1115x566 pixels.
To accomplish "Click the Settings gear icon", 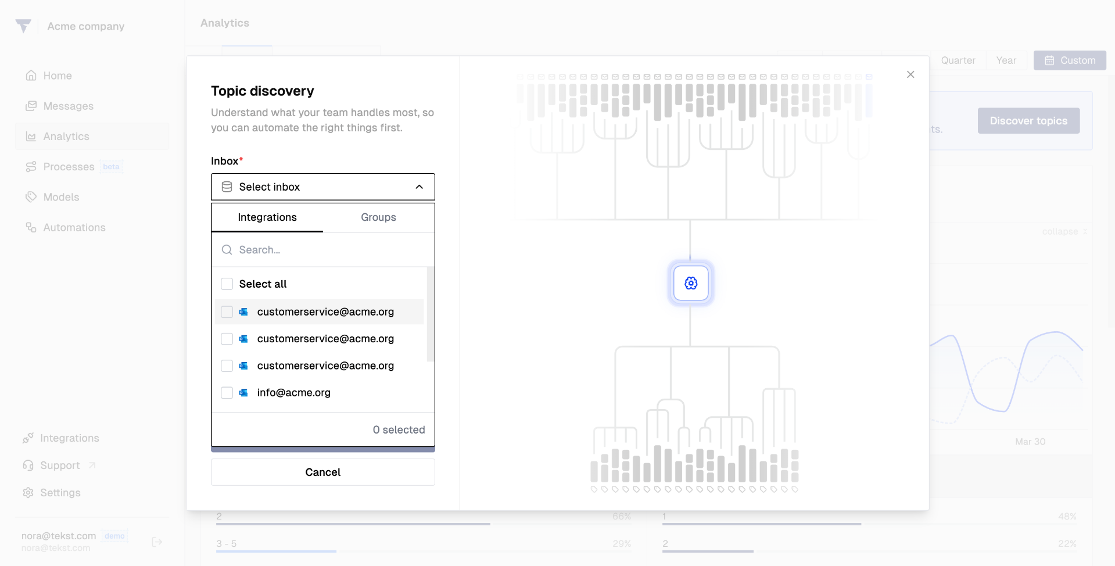I will tap(28, 493).
